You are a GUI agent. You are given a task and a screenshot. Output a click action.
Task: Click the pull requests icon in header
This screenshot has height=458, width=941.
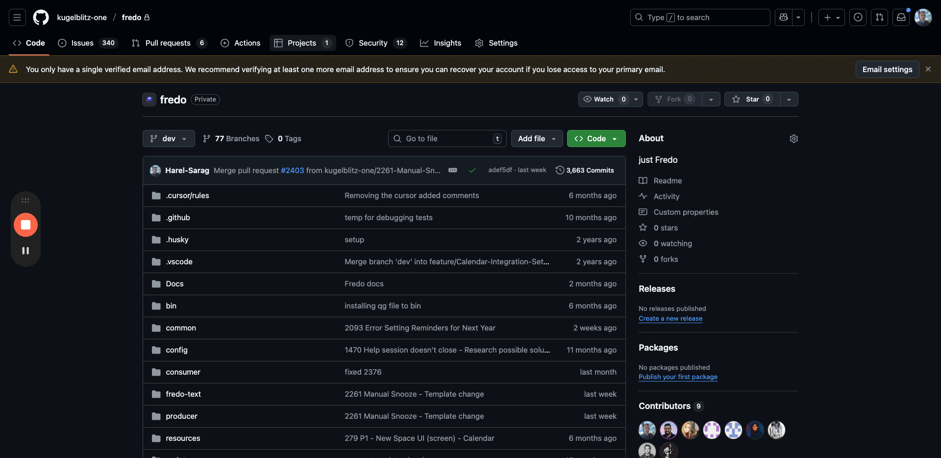pos(879,18)
